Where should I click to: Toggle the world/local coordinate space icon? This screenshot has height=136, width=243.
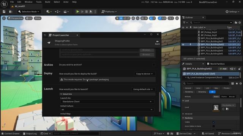133,19
